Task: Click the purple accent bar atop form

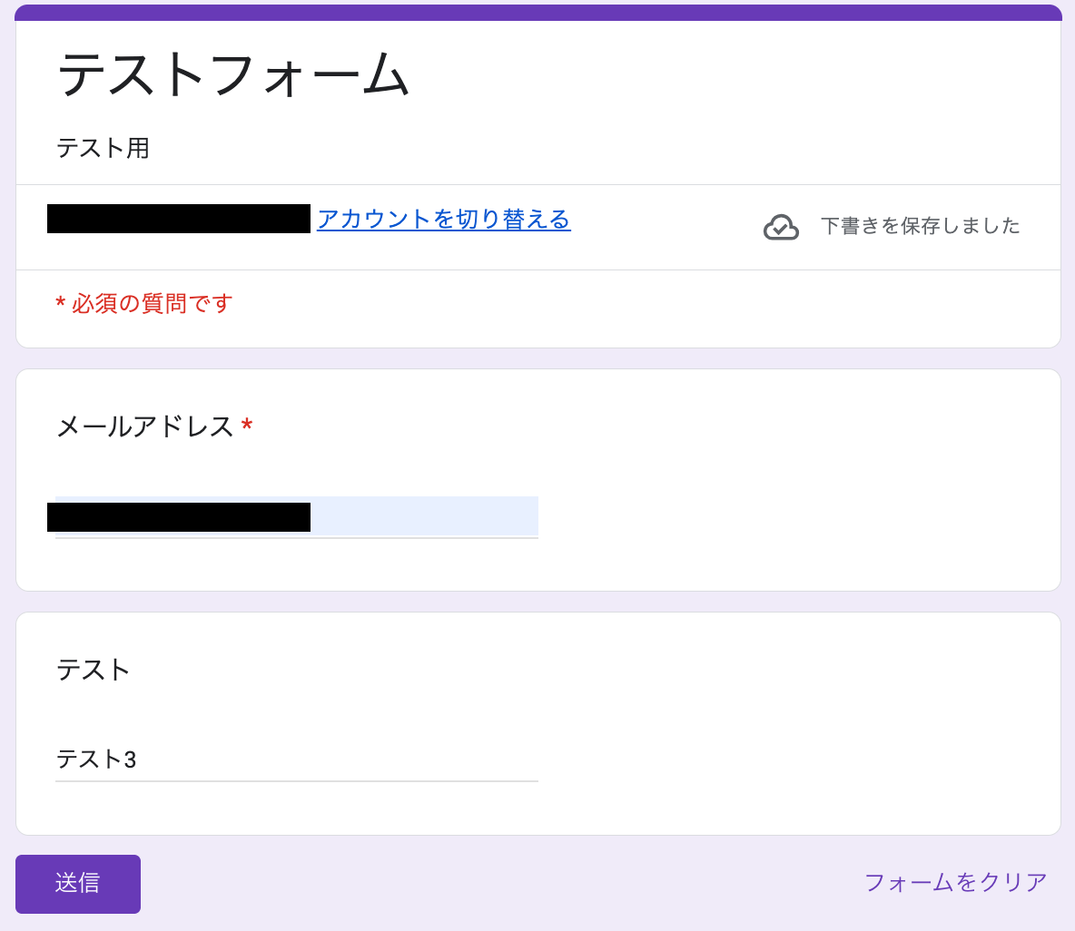Action: tap(537, 12)
